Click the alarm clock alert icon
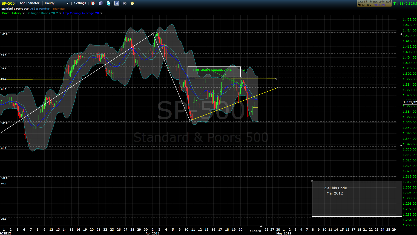 point(93,3)
